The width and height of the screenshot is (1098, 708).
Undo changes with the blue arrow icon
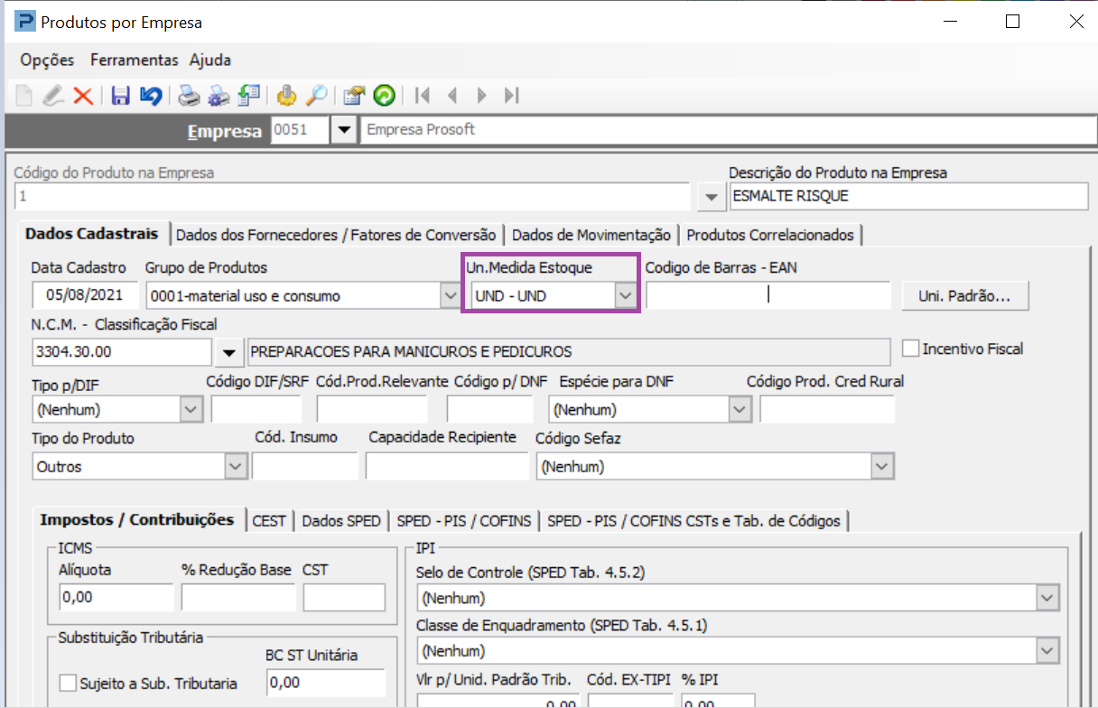(x=151, y=95)
